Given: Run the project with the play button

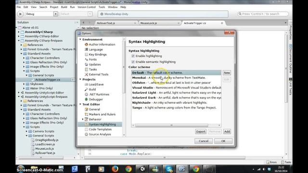Looking at the screenshot, I should tap(20, 14).
